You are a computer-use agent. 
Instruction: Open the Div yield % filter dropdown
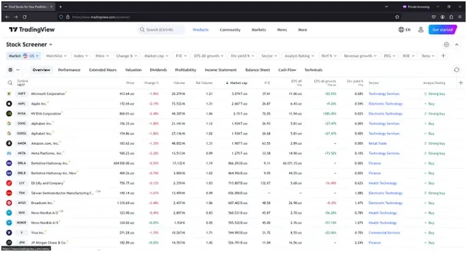(242, 56)
